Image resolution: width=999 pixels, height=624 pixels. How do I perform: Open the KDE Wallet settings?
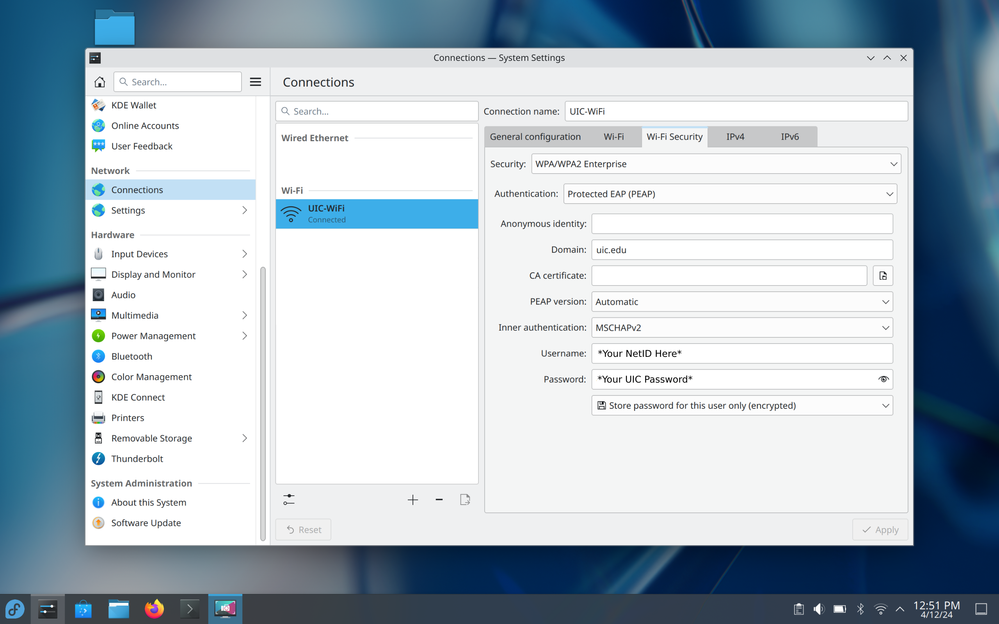[x=171, y=105]
